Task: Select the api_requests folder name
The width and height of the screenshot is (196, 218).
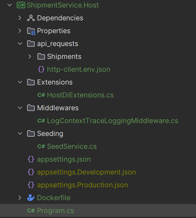Action: [58, 44]
